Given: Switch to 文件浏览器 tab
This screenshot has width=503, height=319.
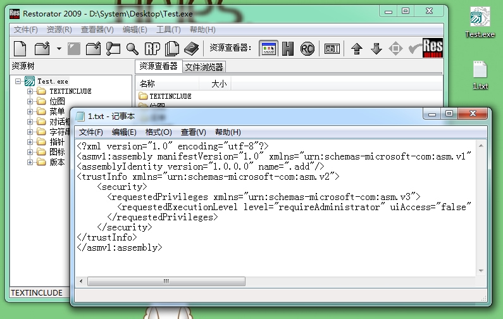Looking at the screenshot, I should [204, 67].
